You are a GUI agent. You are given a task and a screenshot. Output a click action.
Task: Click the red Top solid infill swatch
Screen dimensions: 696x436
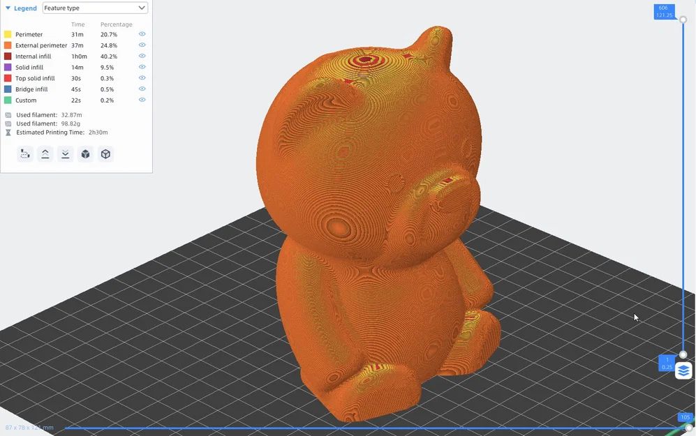pyautogui.click(x=8, y=78)
